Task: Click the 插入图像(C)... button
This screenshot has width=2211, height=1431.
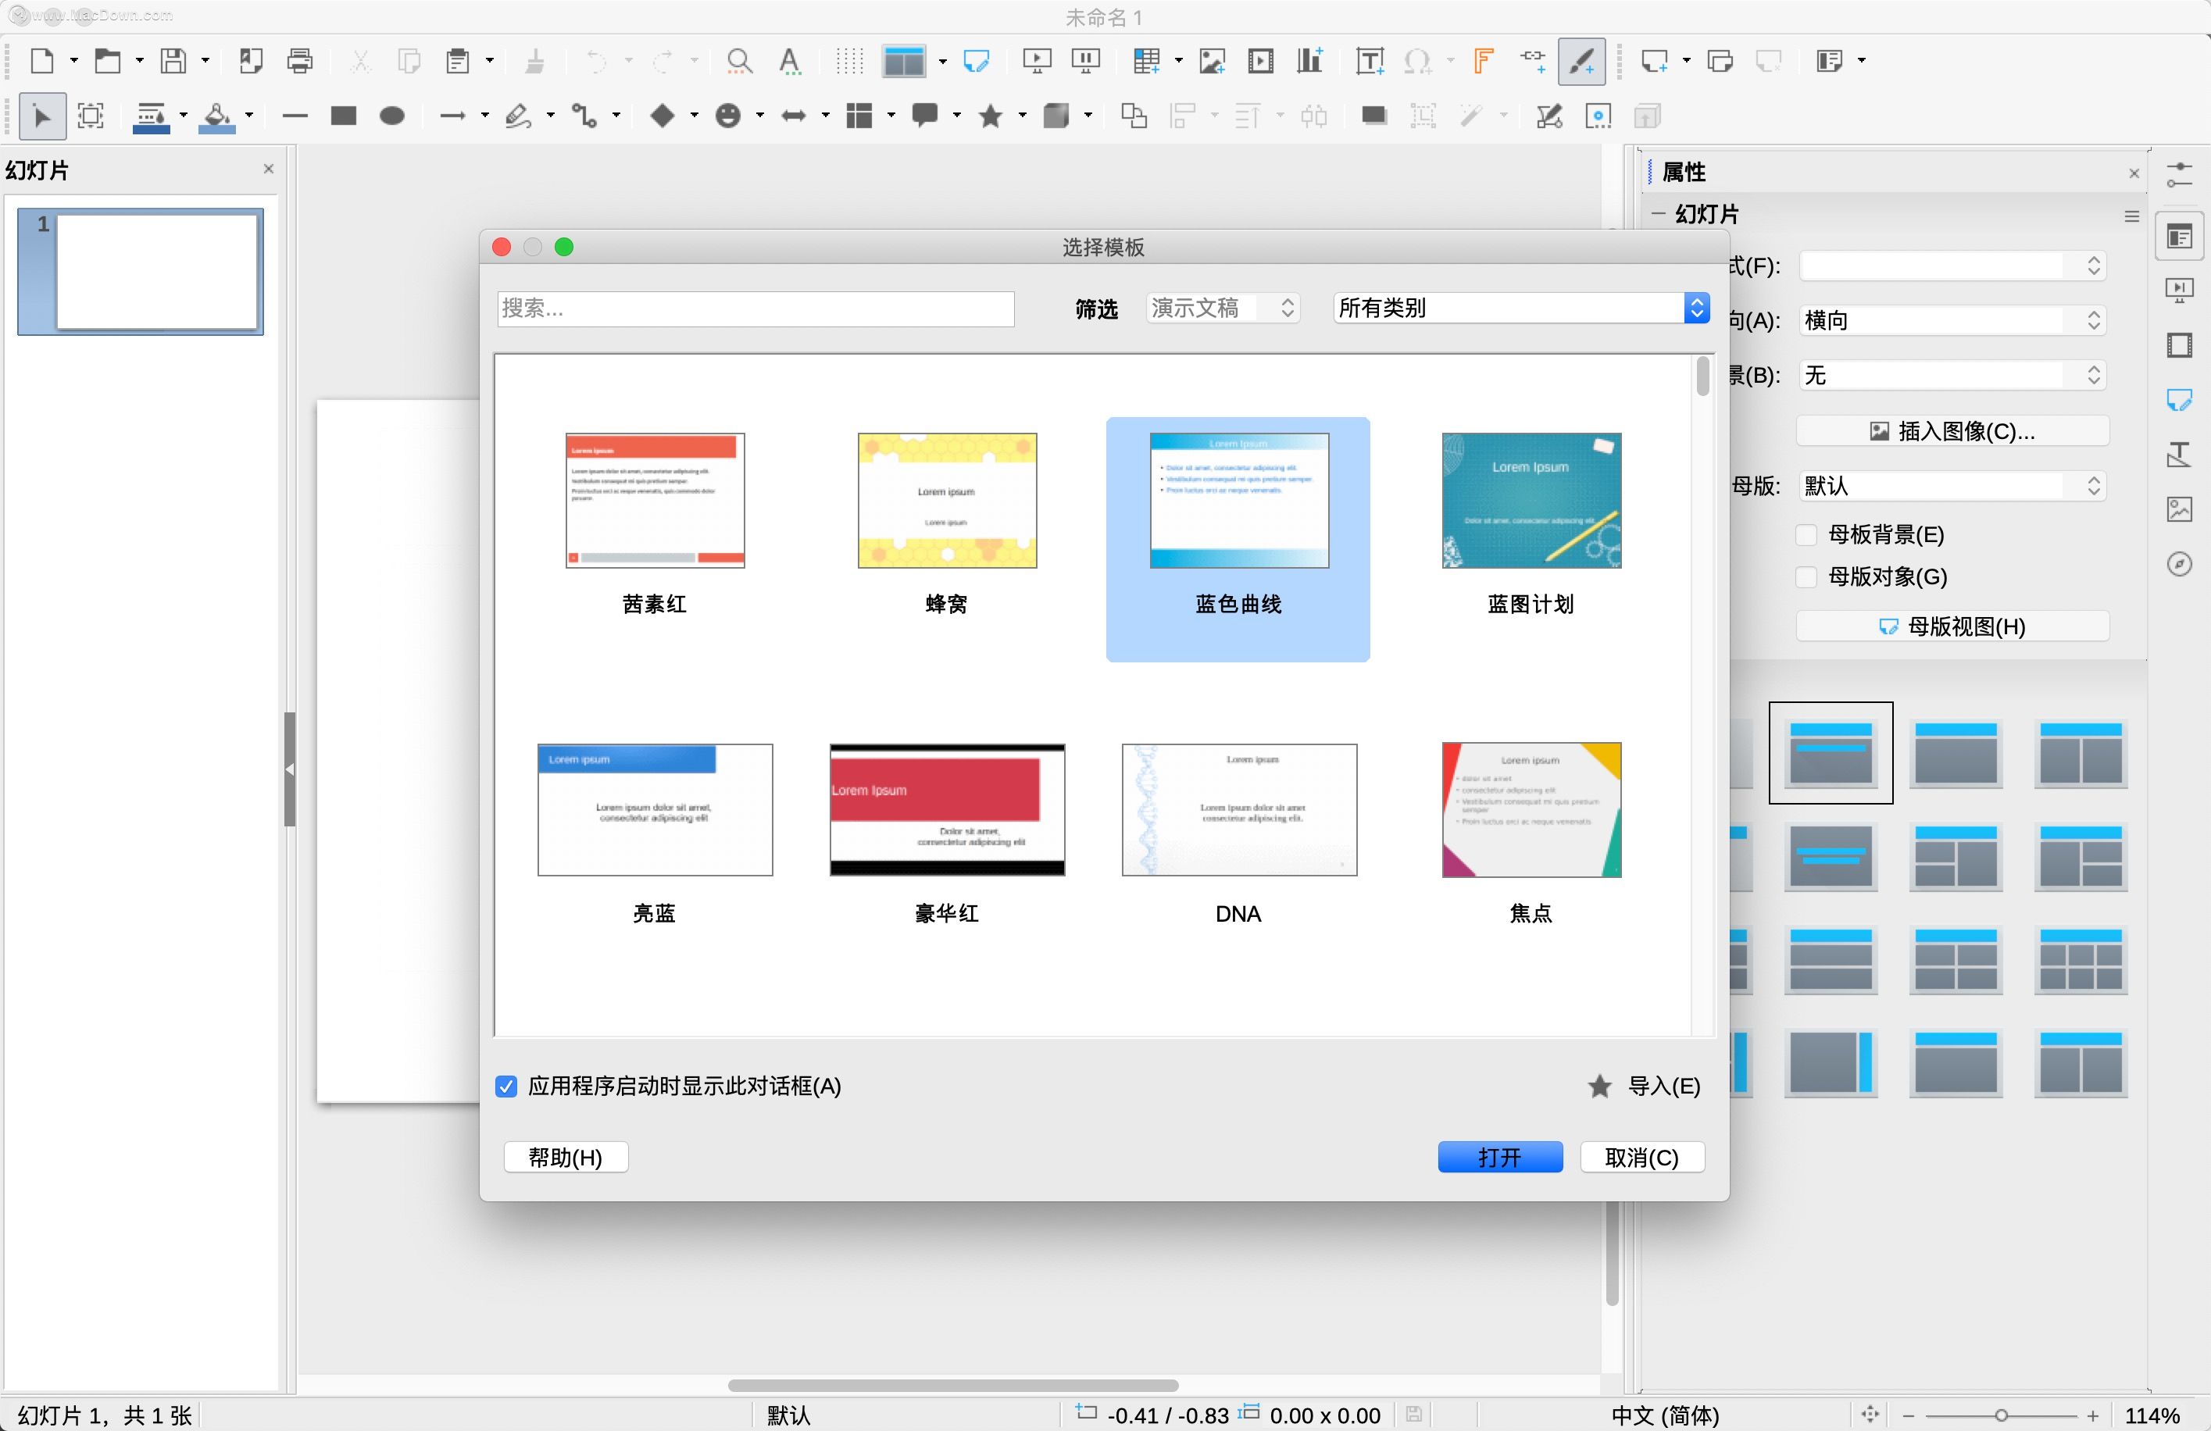Action: [x=1952, y=431]
